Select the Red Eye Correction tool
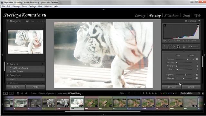The width and height of the screenshot is (206, 116). pyautogui.click(x=178, y=47)
